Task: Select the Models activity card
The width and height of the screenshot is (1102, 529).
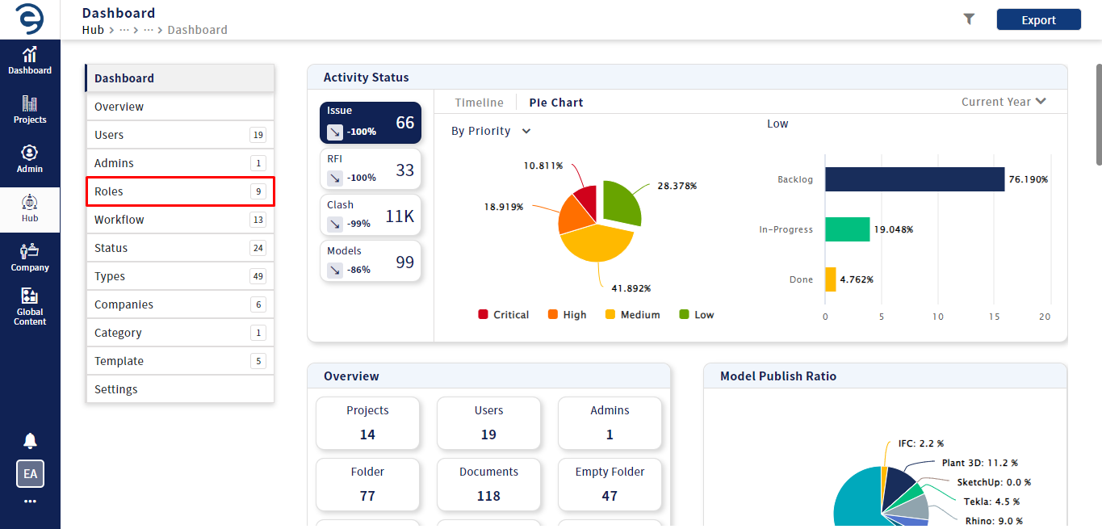Action: tap(371, 261)
